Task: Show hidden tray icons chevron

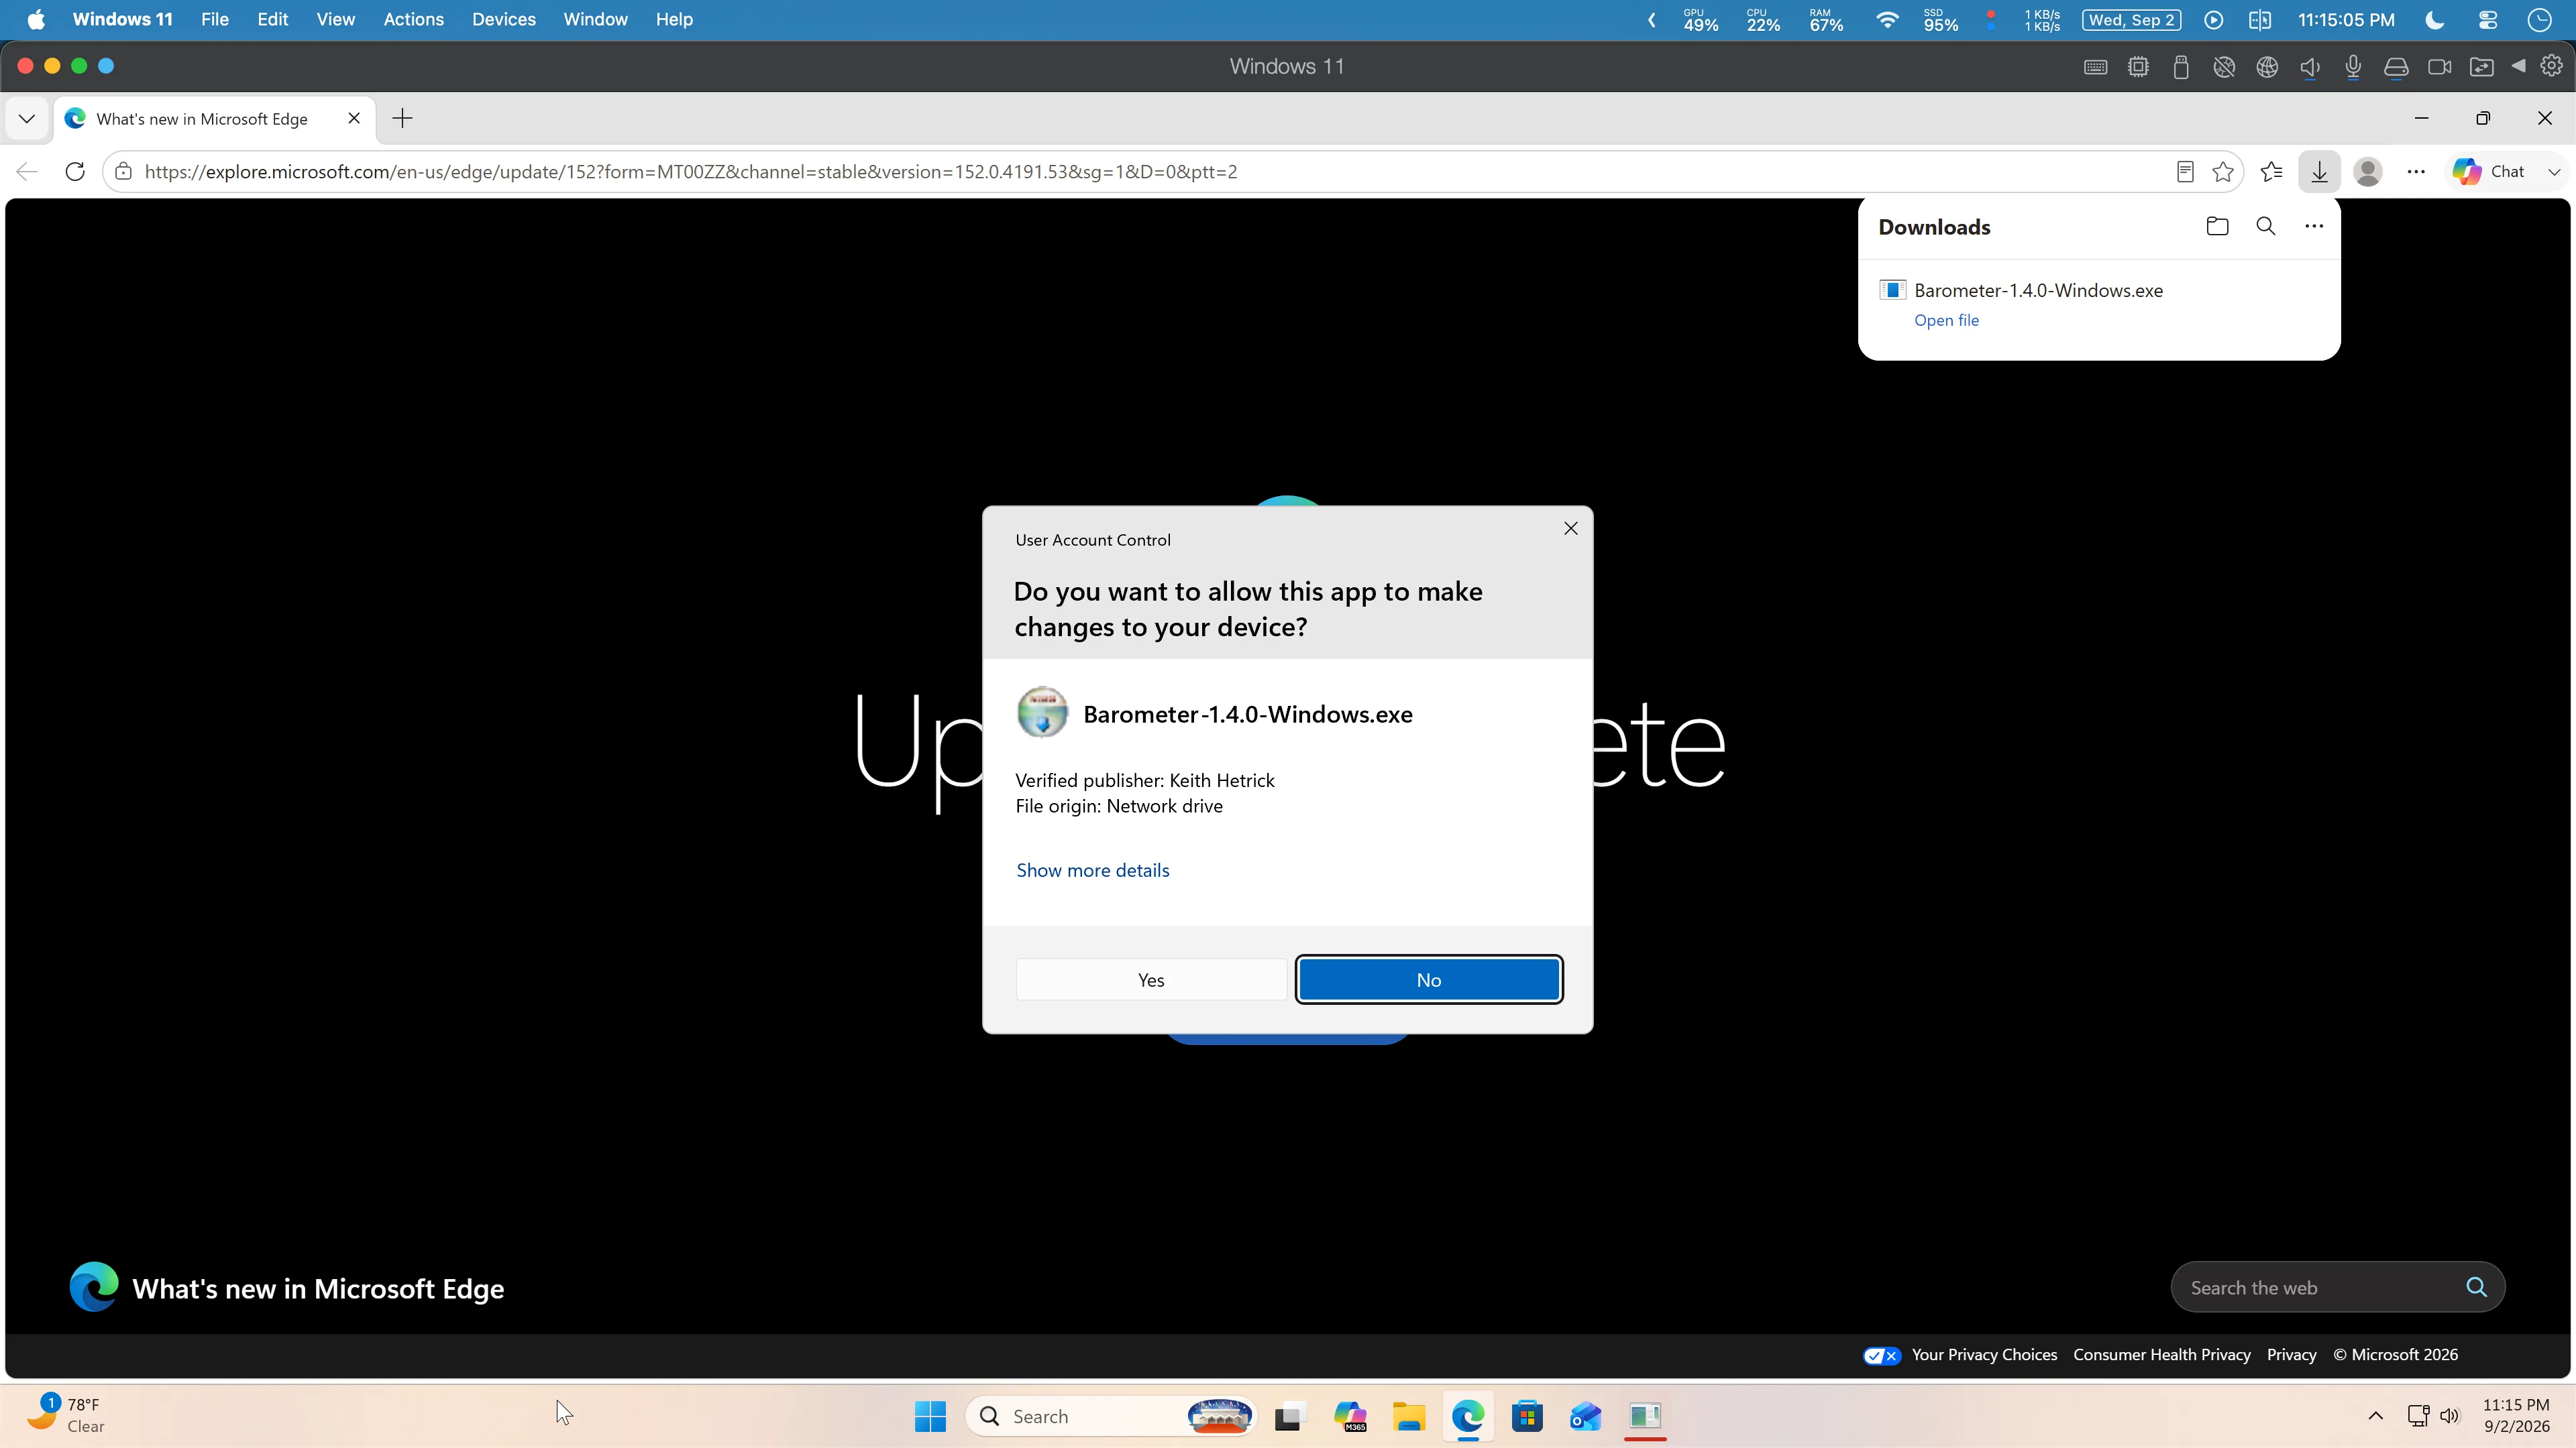Action: coord(2375,1416)
